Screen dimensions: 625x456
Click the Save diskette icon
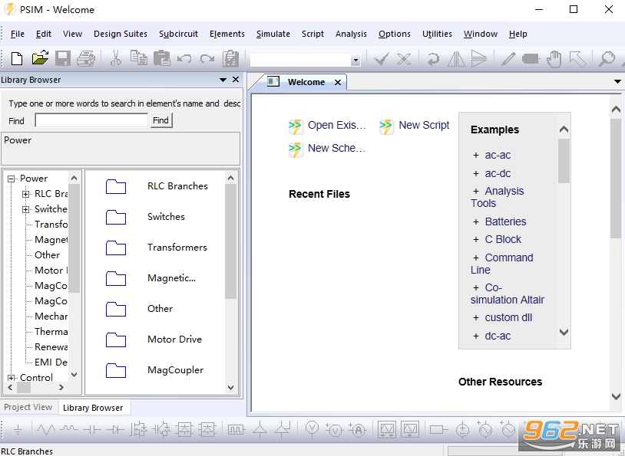(63, 59)
